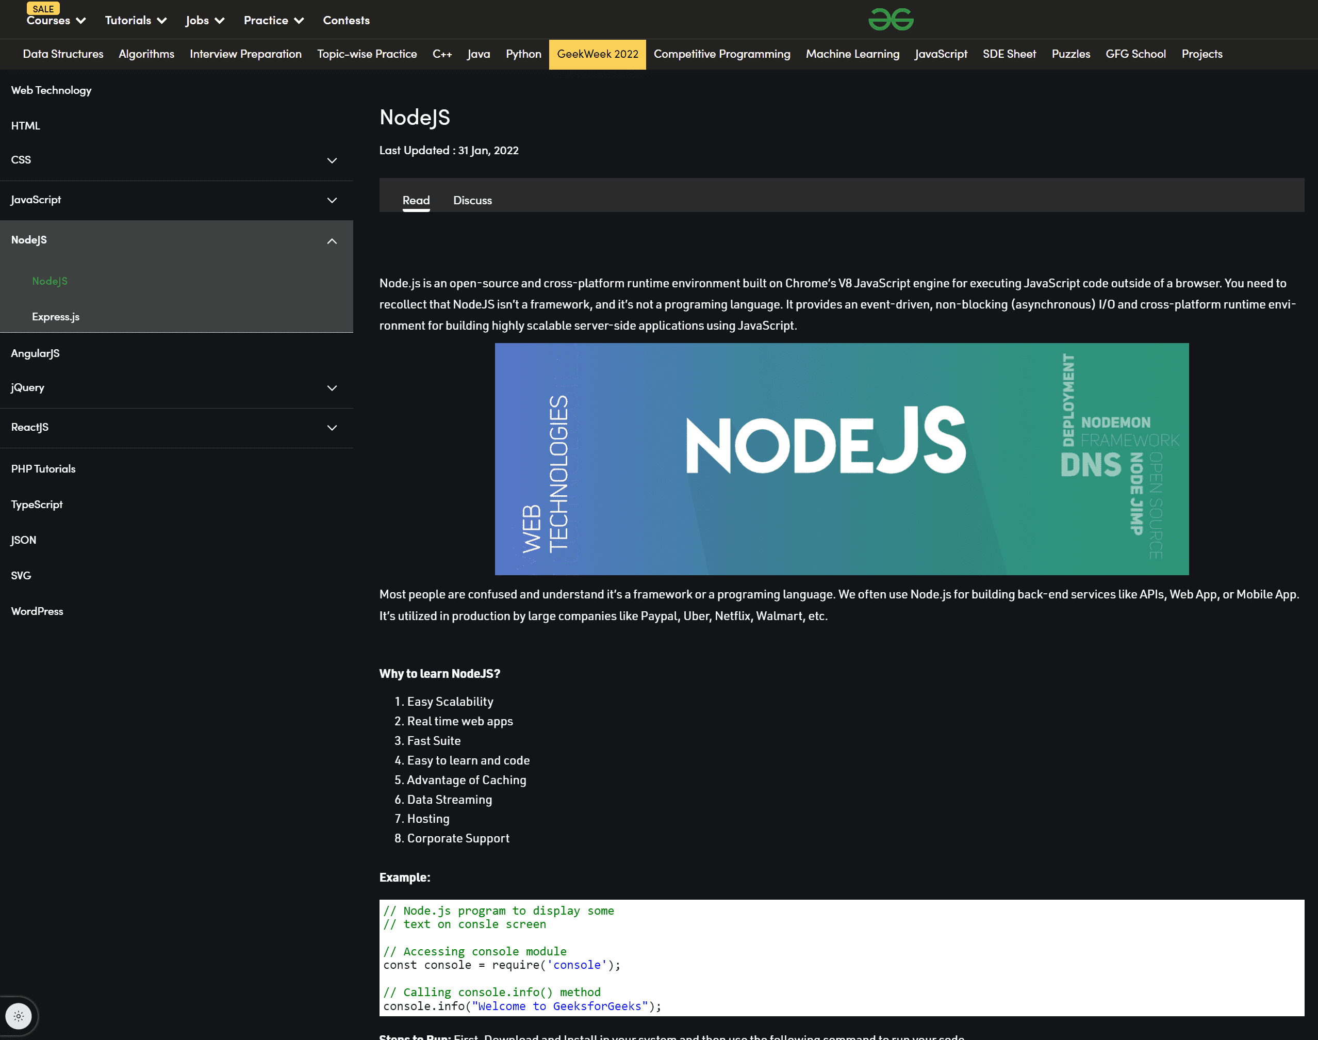
Task: Click the SALE badge above Courses
Action: pyautogui.click(x=43, y=9)
